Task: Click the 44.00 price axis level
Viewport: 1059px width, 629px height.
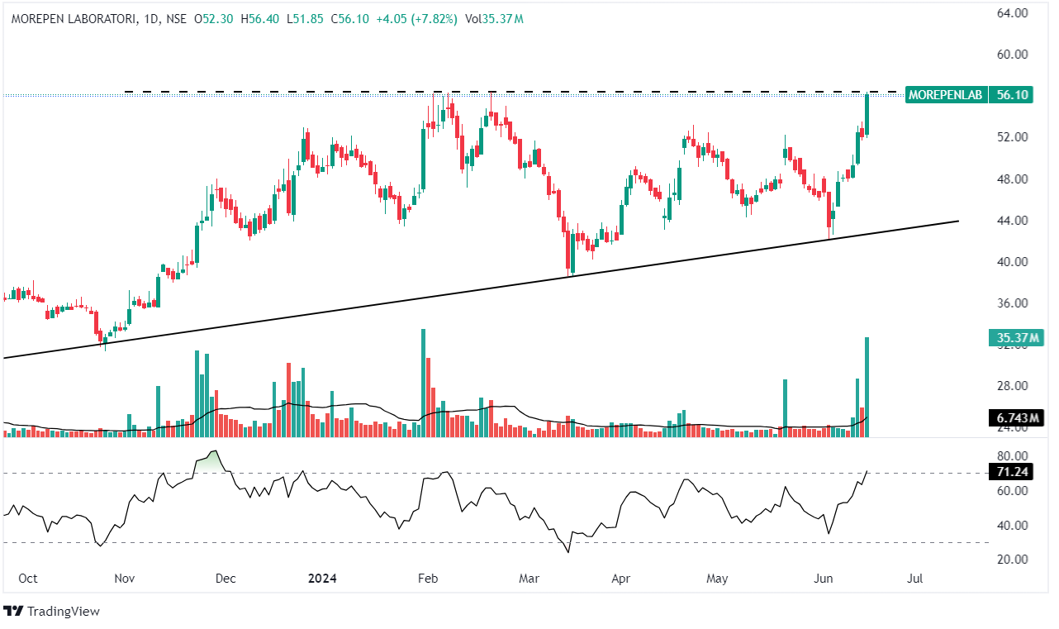Action: (1011, 221)
